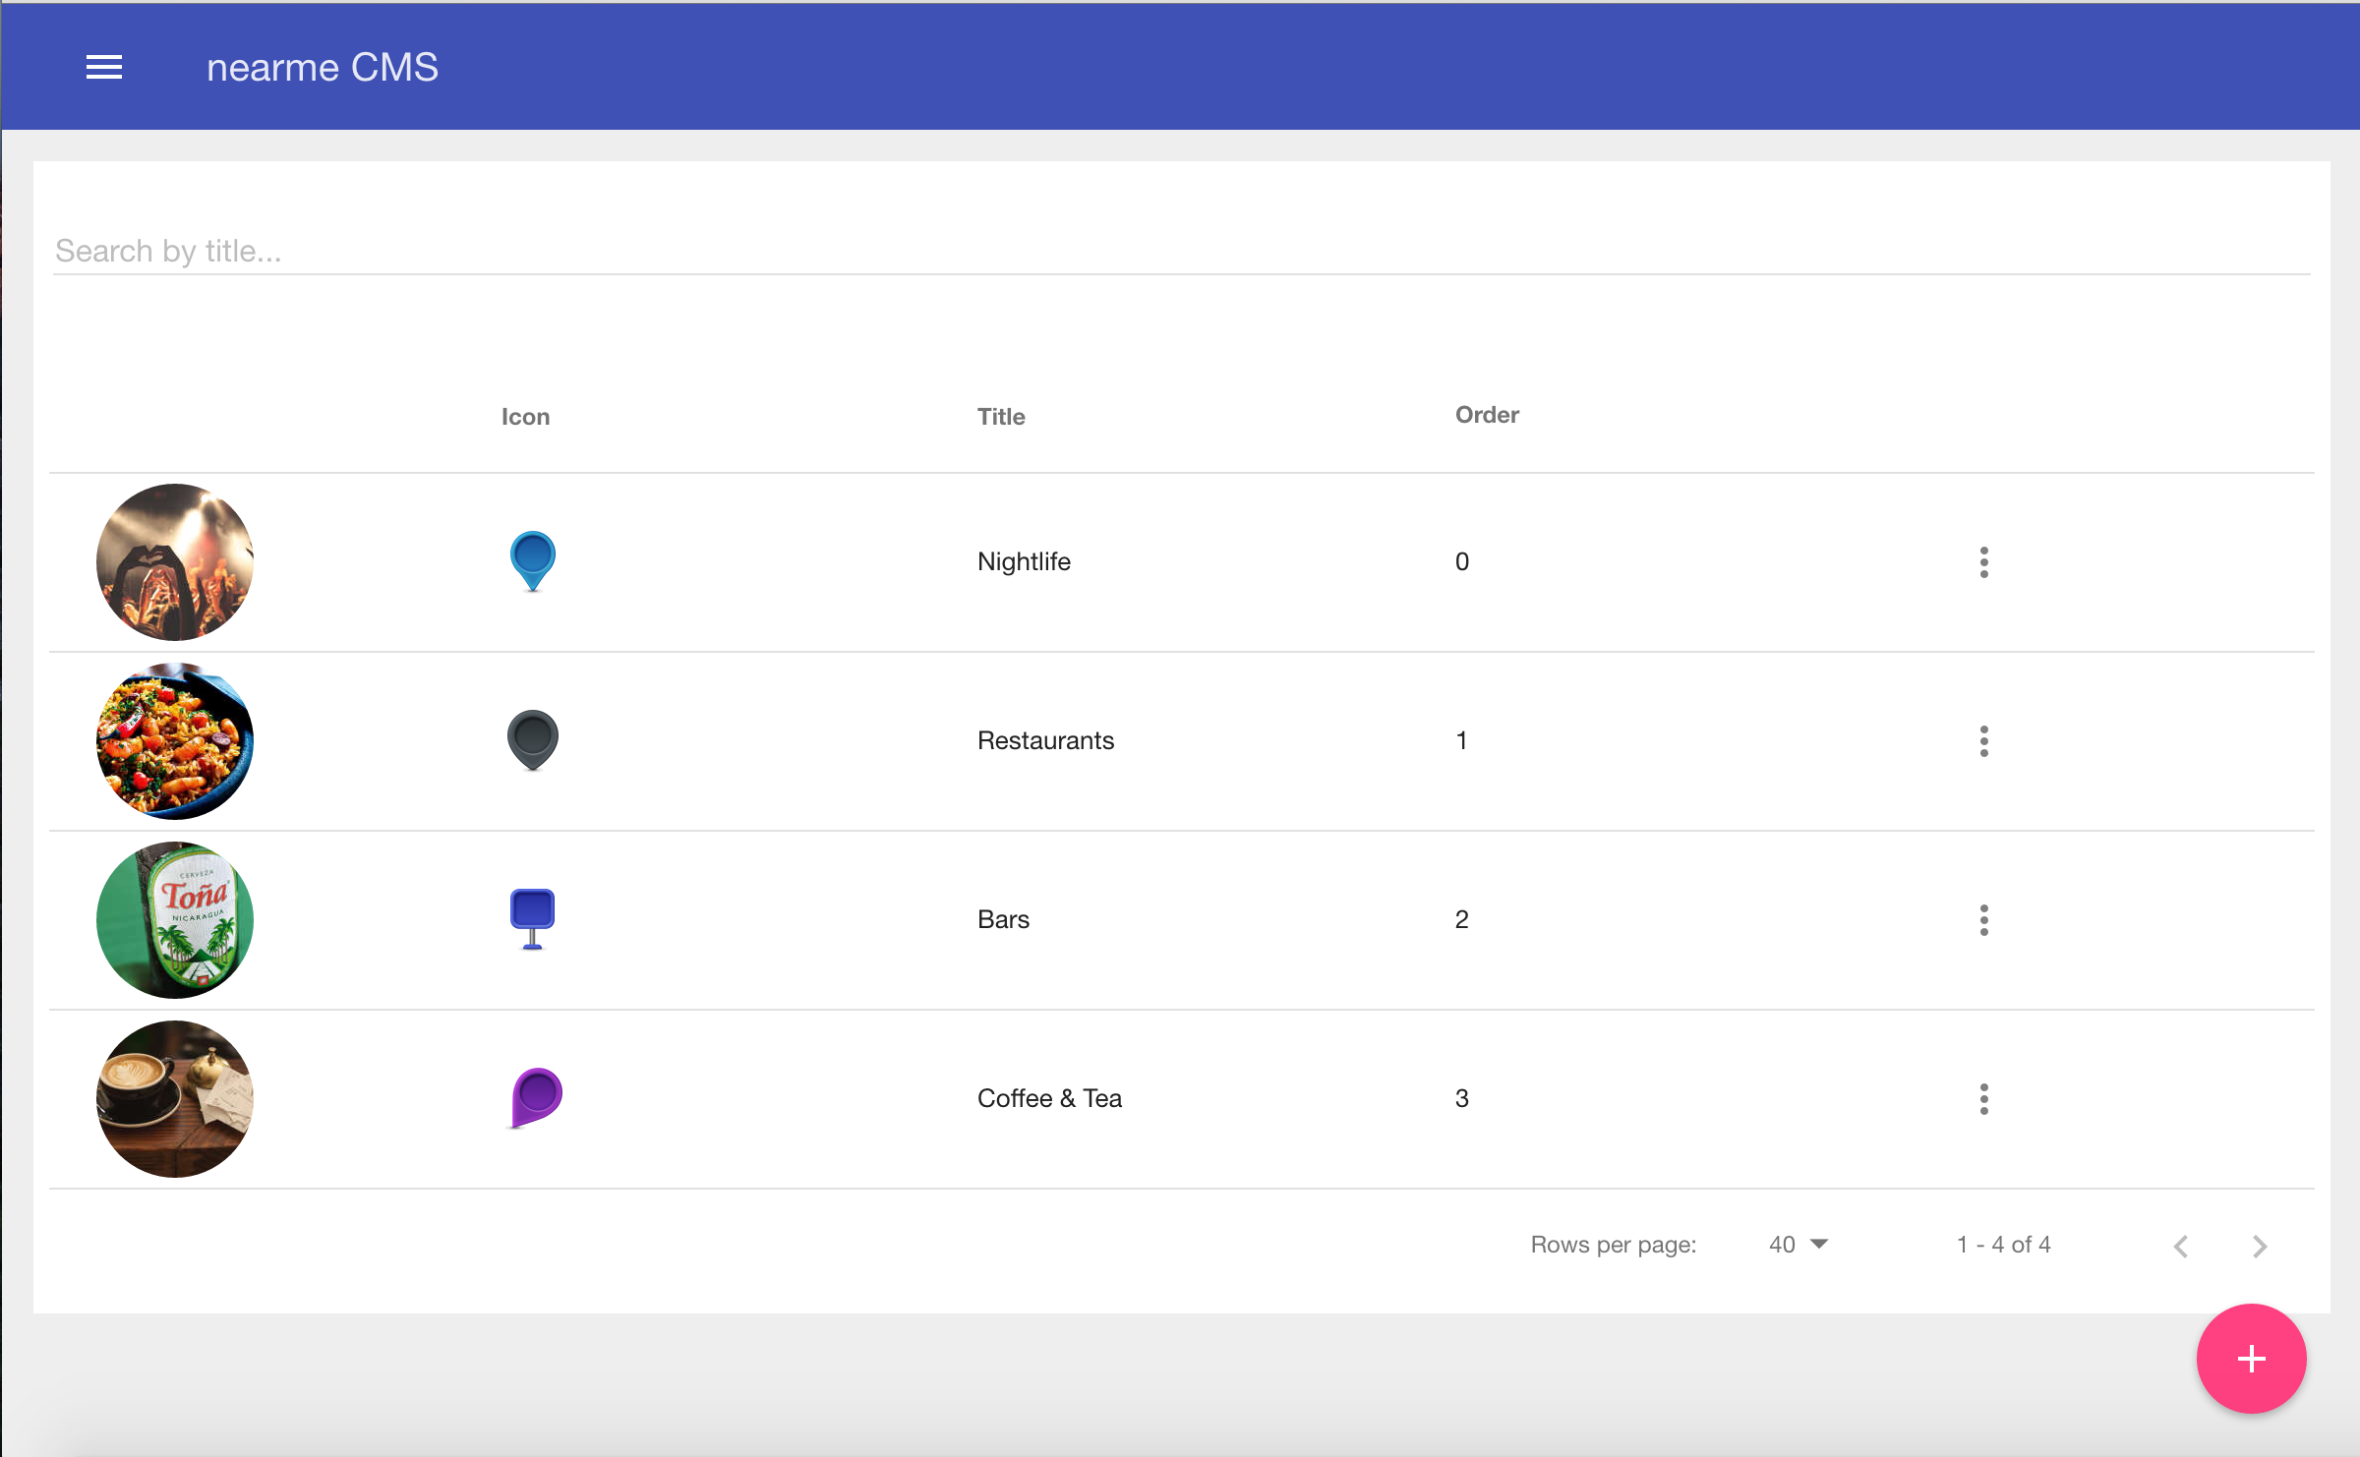Click the nearme CMS title
This screenshot has height=1457, width=2360.
point(323,66)
